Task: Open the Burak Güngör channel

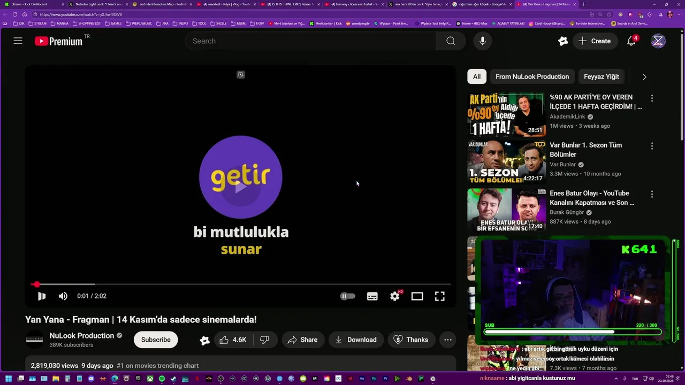Action: pyautogui.click(x=567, y=212)
